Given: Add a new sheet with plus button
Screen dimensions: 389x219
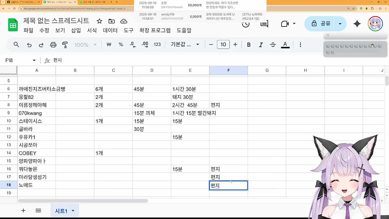Looking at the screenshot, I should (23, 210).
